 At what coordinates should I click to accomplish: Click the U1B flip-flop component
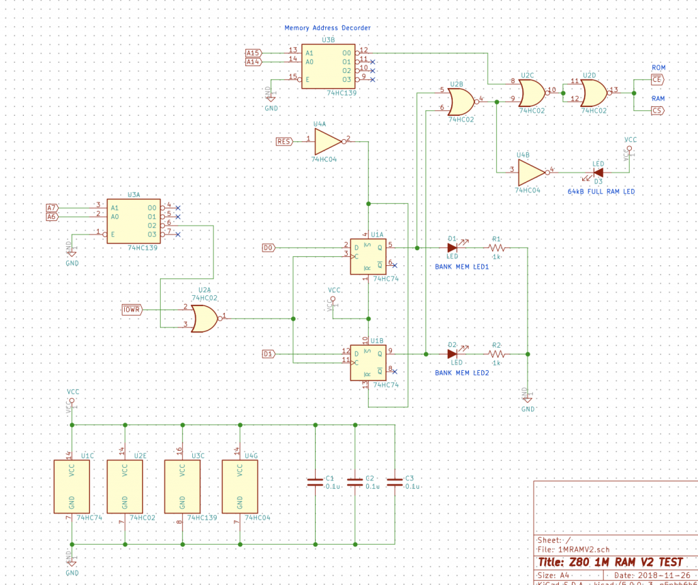(367, 362)
